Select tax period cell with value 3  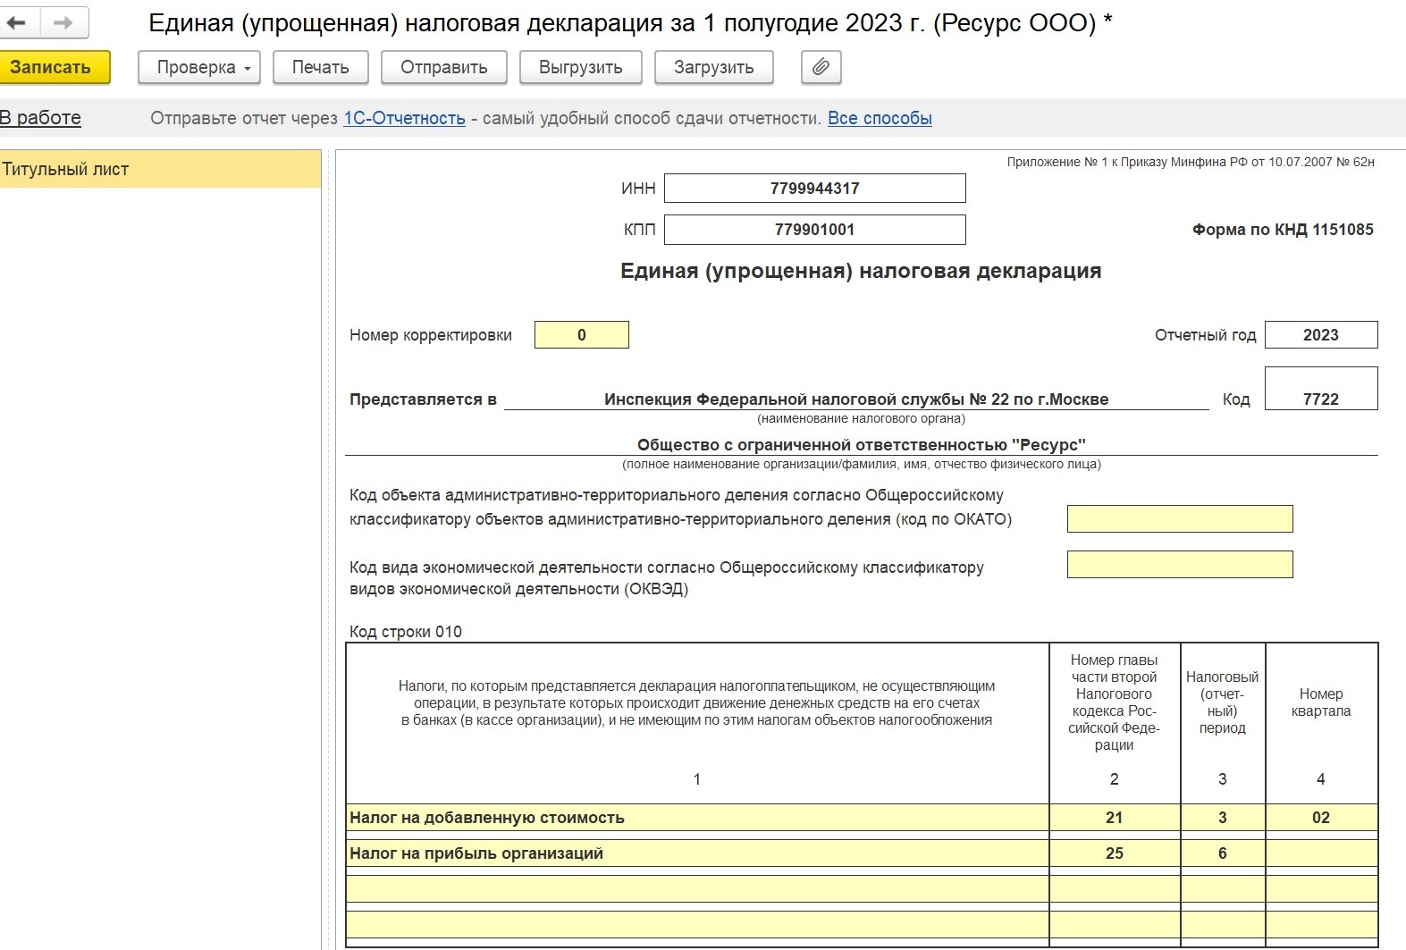coord(1223,818)
